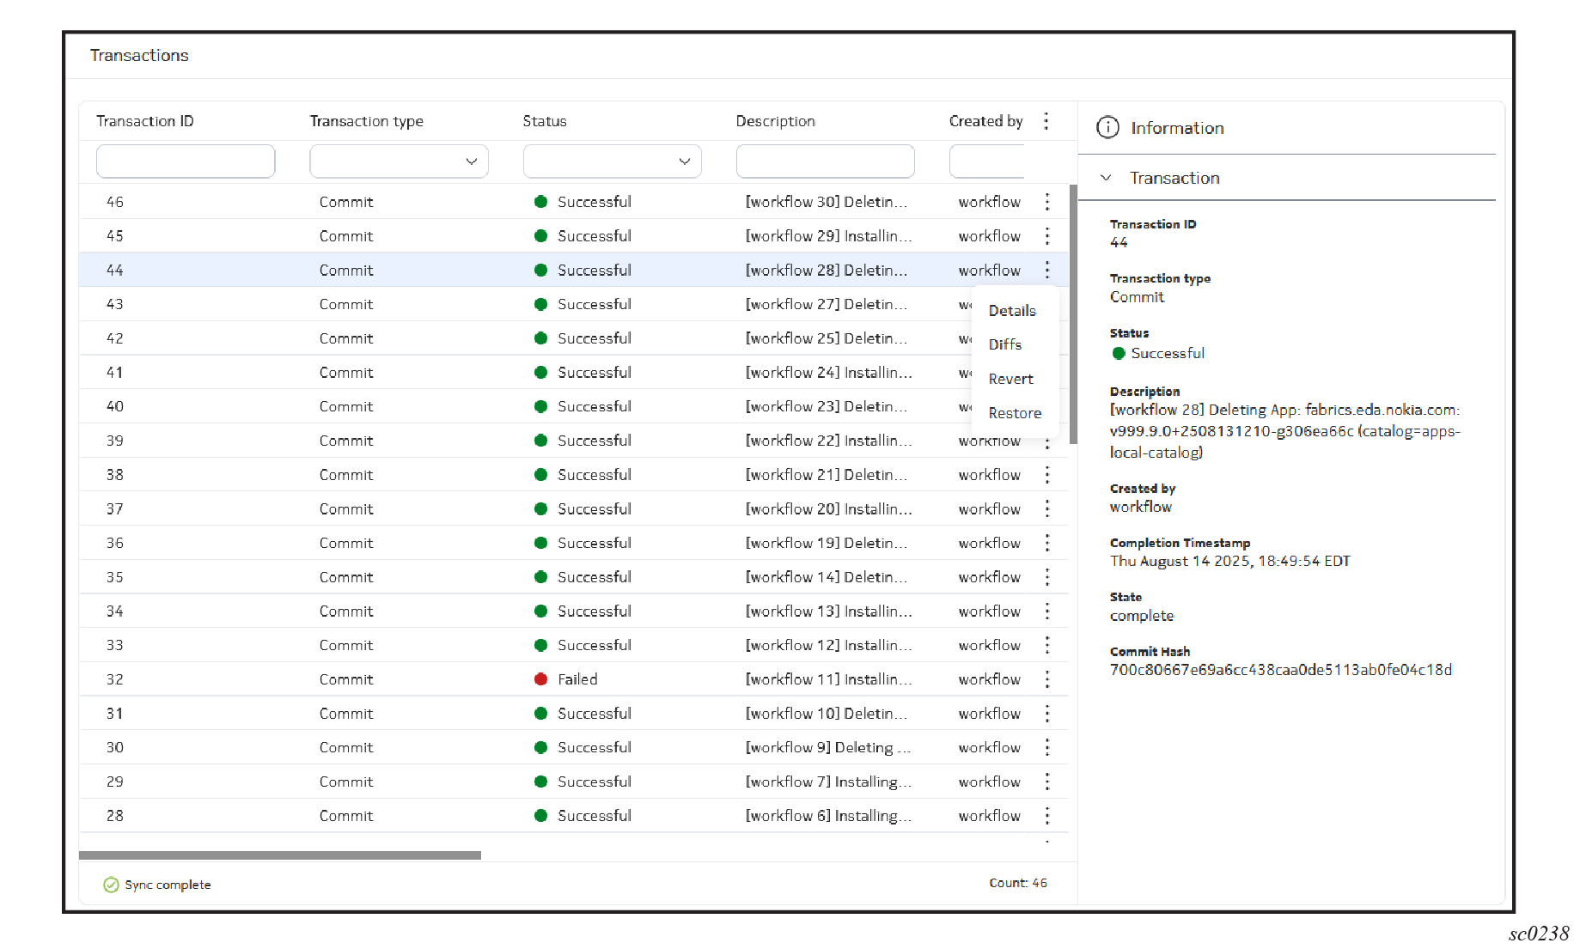Click description '[workflow 6] Installing...'
The image size is (1580, 949).
829,816
